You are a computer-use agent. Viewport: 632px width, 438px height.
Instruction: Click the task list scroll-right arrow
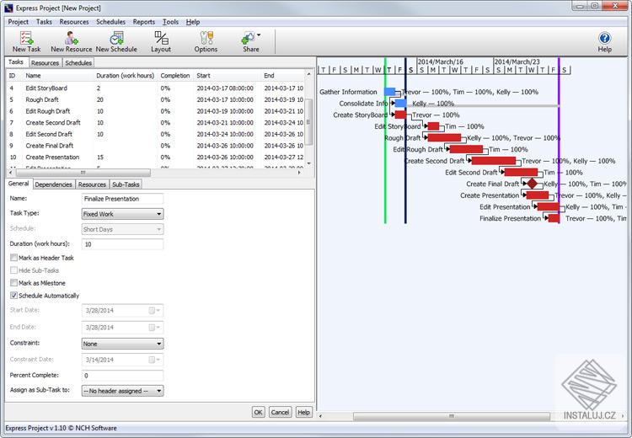(299, 173)
